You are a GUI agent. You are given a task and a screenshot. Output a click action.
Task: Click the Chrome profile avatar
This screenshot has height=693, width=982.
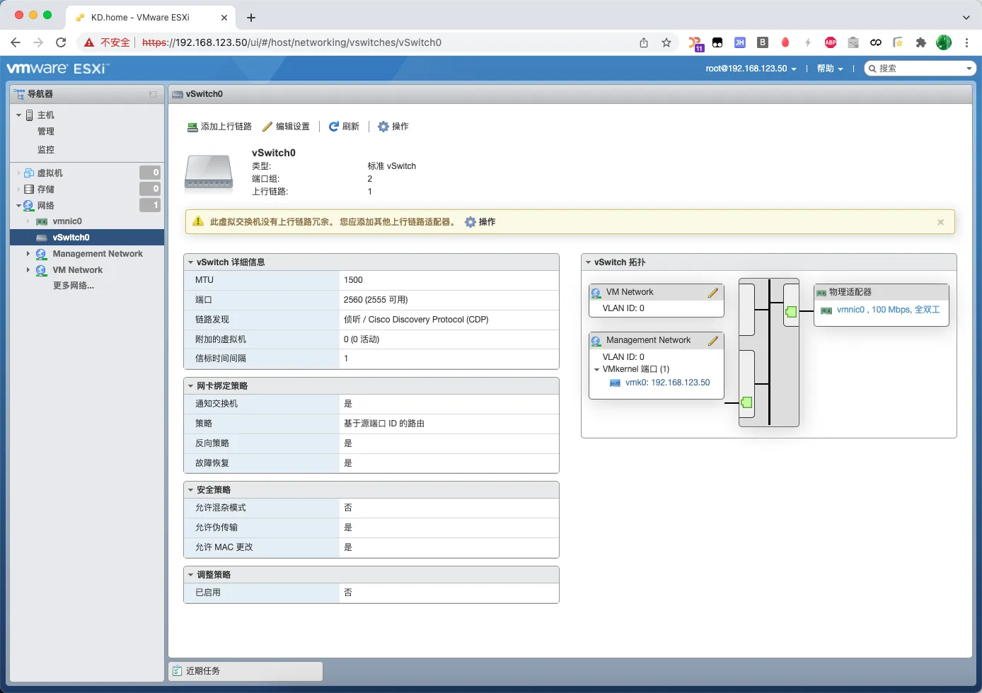tap(944, 42)
